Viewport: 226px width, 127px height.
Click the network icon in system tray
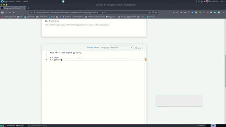202,1
